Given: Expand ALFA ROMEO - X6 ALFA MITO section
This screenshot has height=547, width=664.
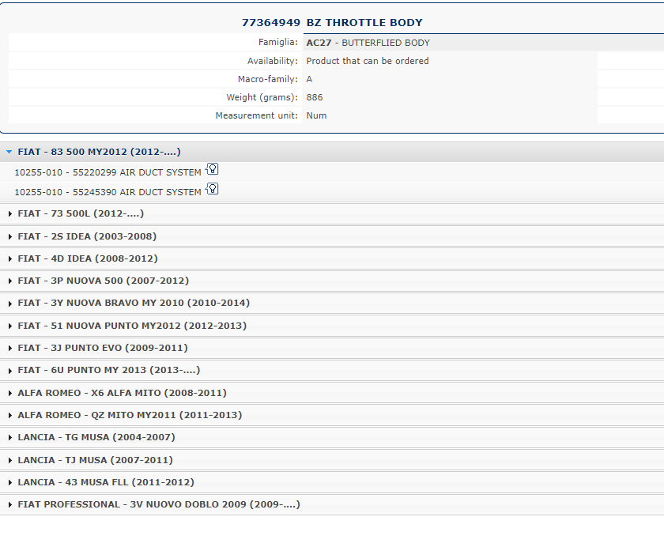Looking at the screenshot, I should coord(122,393).
